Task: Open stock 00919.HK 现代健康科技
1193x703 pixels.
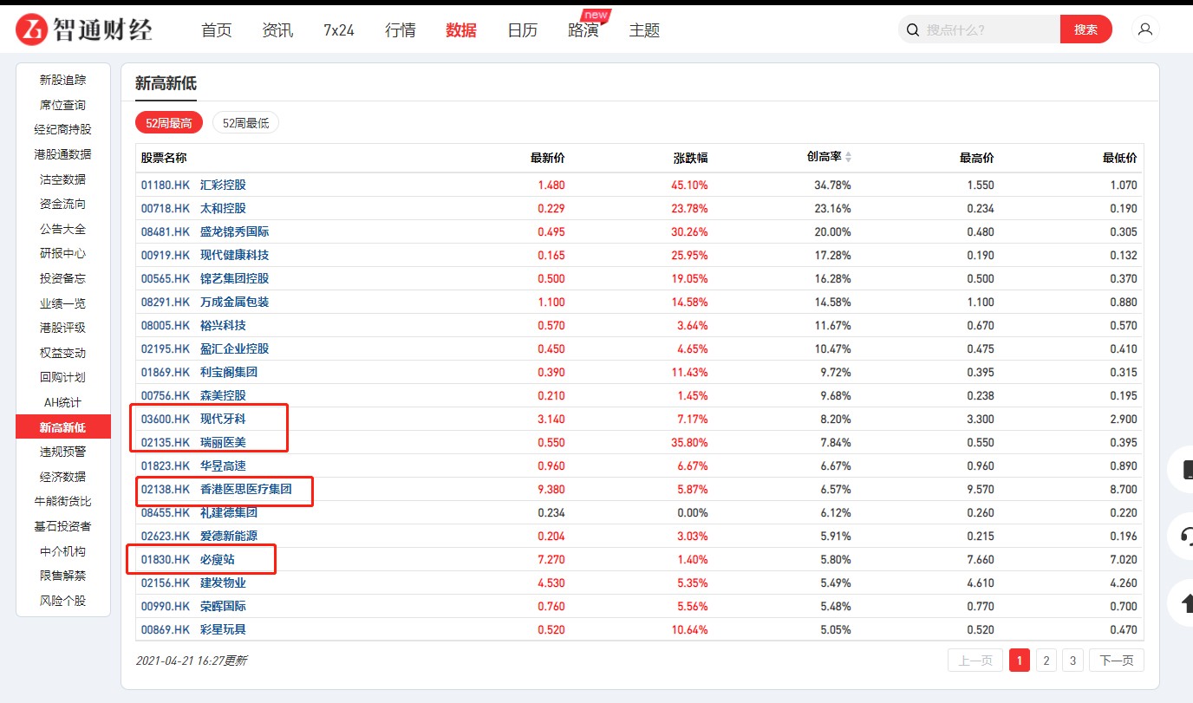Action: 205,255
